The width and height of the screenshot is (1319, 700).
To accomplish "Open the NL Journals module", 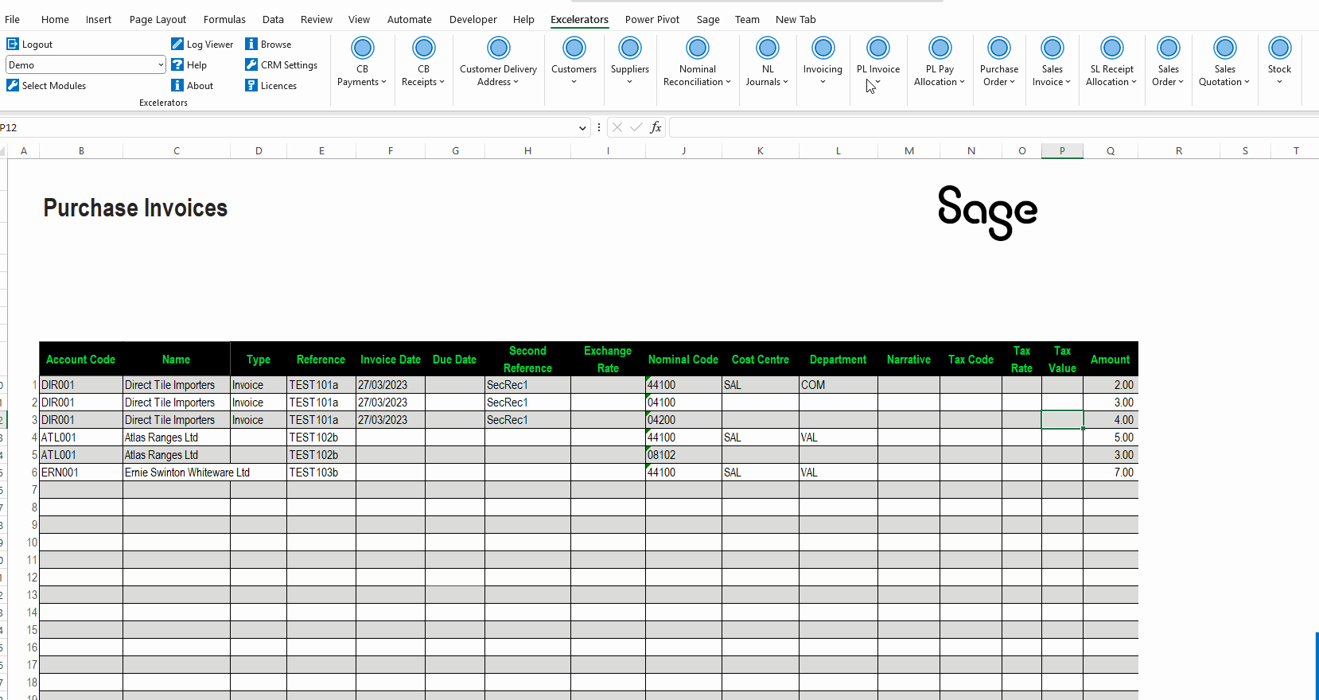I will click(767, 62).
